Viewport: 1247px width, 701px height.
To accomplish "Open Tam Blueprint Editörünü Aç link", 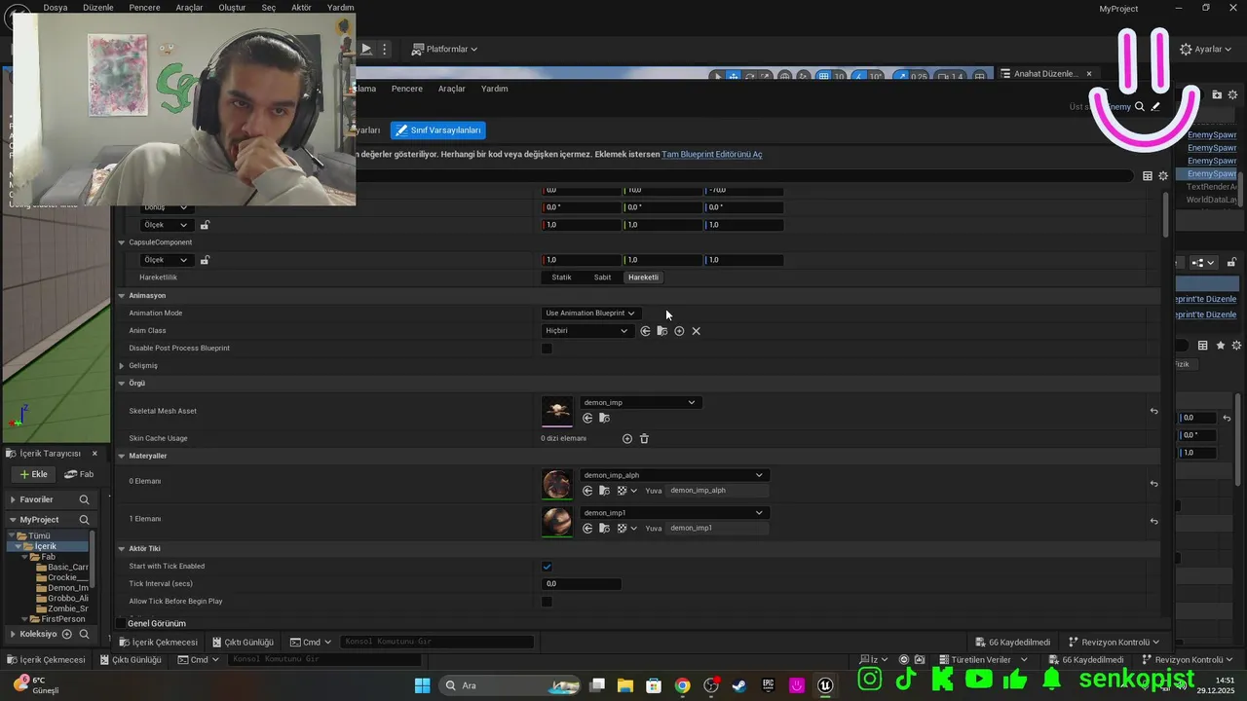I will tap(712, 154).
